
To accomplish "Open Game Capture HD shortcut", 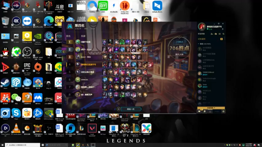I will click(x=5, y=130).
